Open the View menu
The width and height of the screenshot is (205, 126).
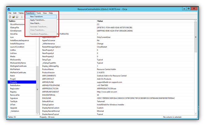45,13
